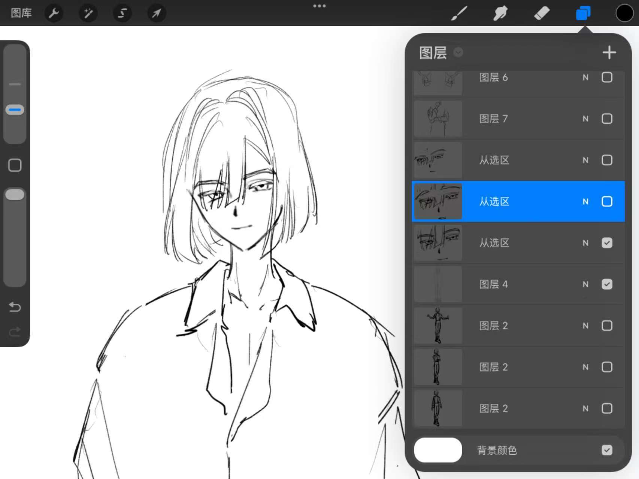Image resolution: width=639 pixels, height=479 pixels.
Task: Tap the square modify button in sidebar
Action: [15, 165]
